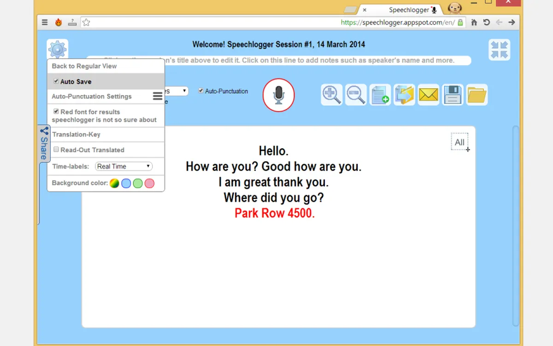Uncheck the Auto-Punctuation checkbox
The image size is (553, 346).
click(201, 91)
